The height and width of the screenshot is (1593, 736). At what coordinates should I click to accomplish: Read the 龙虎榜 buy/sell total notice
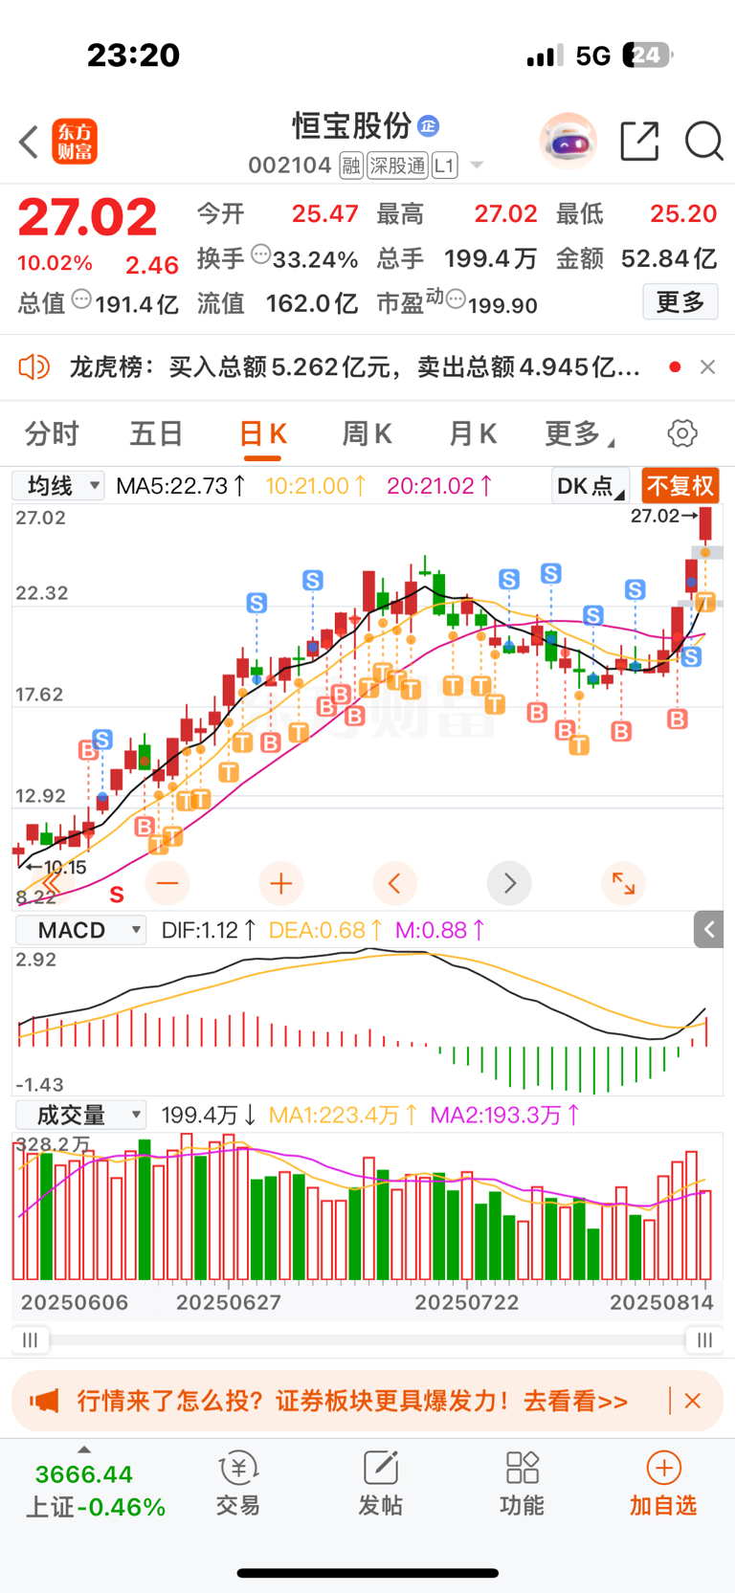point(355,366)
